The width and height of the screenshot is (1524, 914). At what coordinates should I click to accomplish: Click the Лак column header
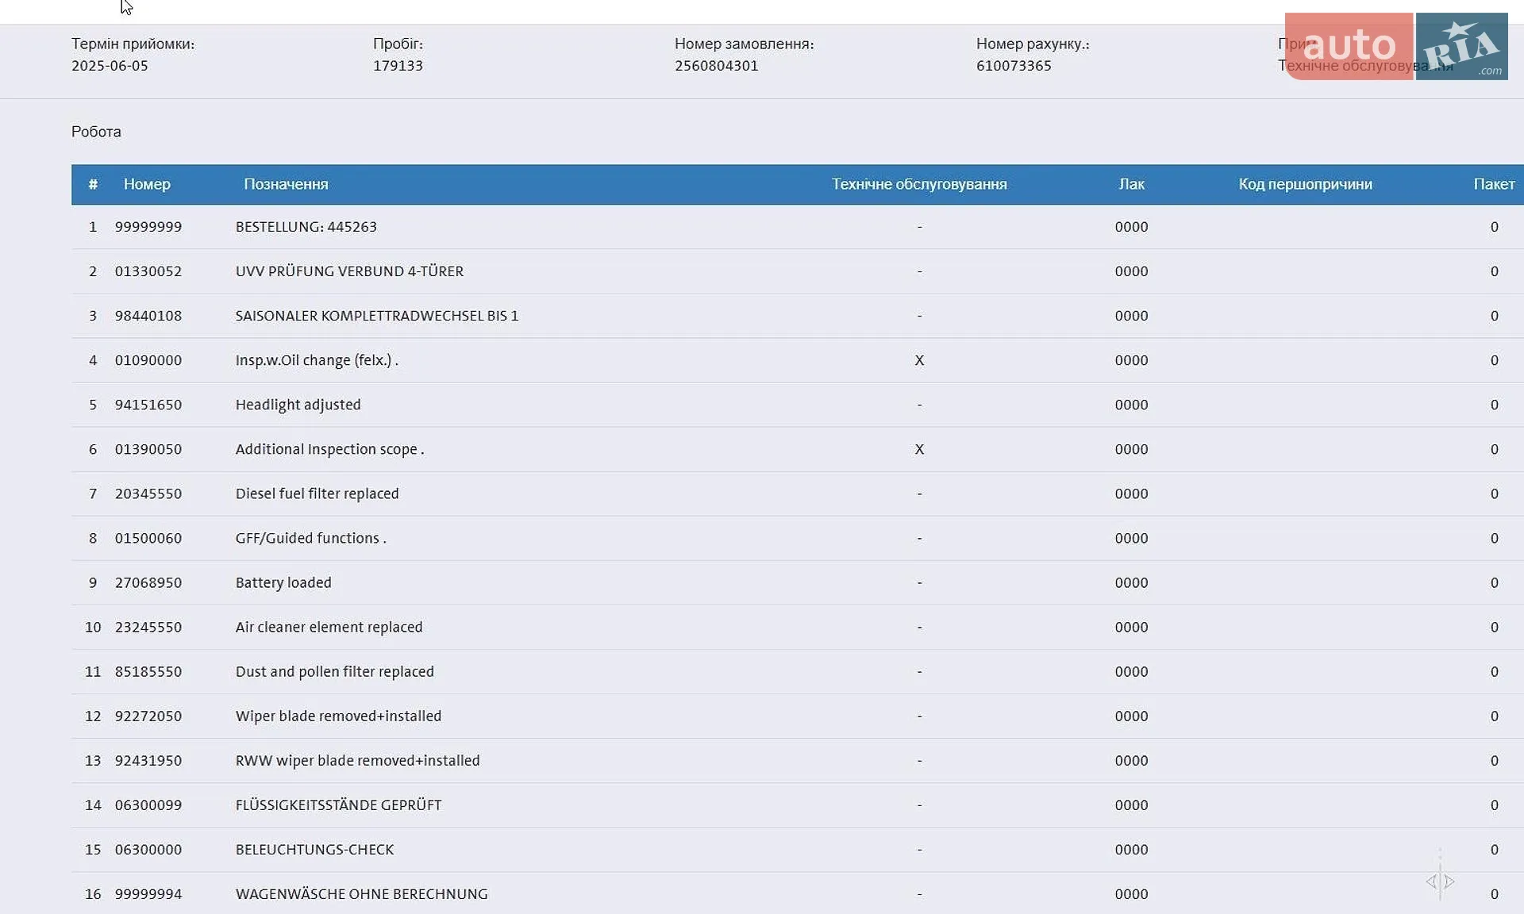point(1131,184)
